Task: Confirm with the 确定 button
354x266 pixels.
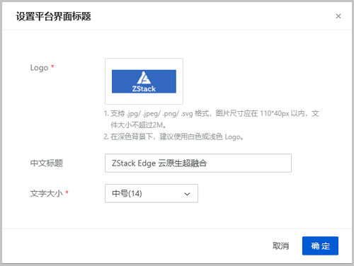Action: (320, 245)
